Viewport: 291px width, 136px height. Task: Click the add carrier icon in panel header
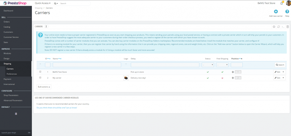click(274, 27)
